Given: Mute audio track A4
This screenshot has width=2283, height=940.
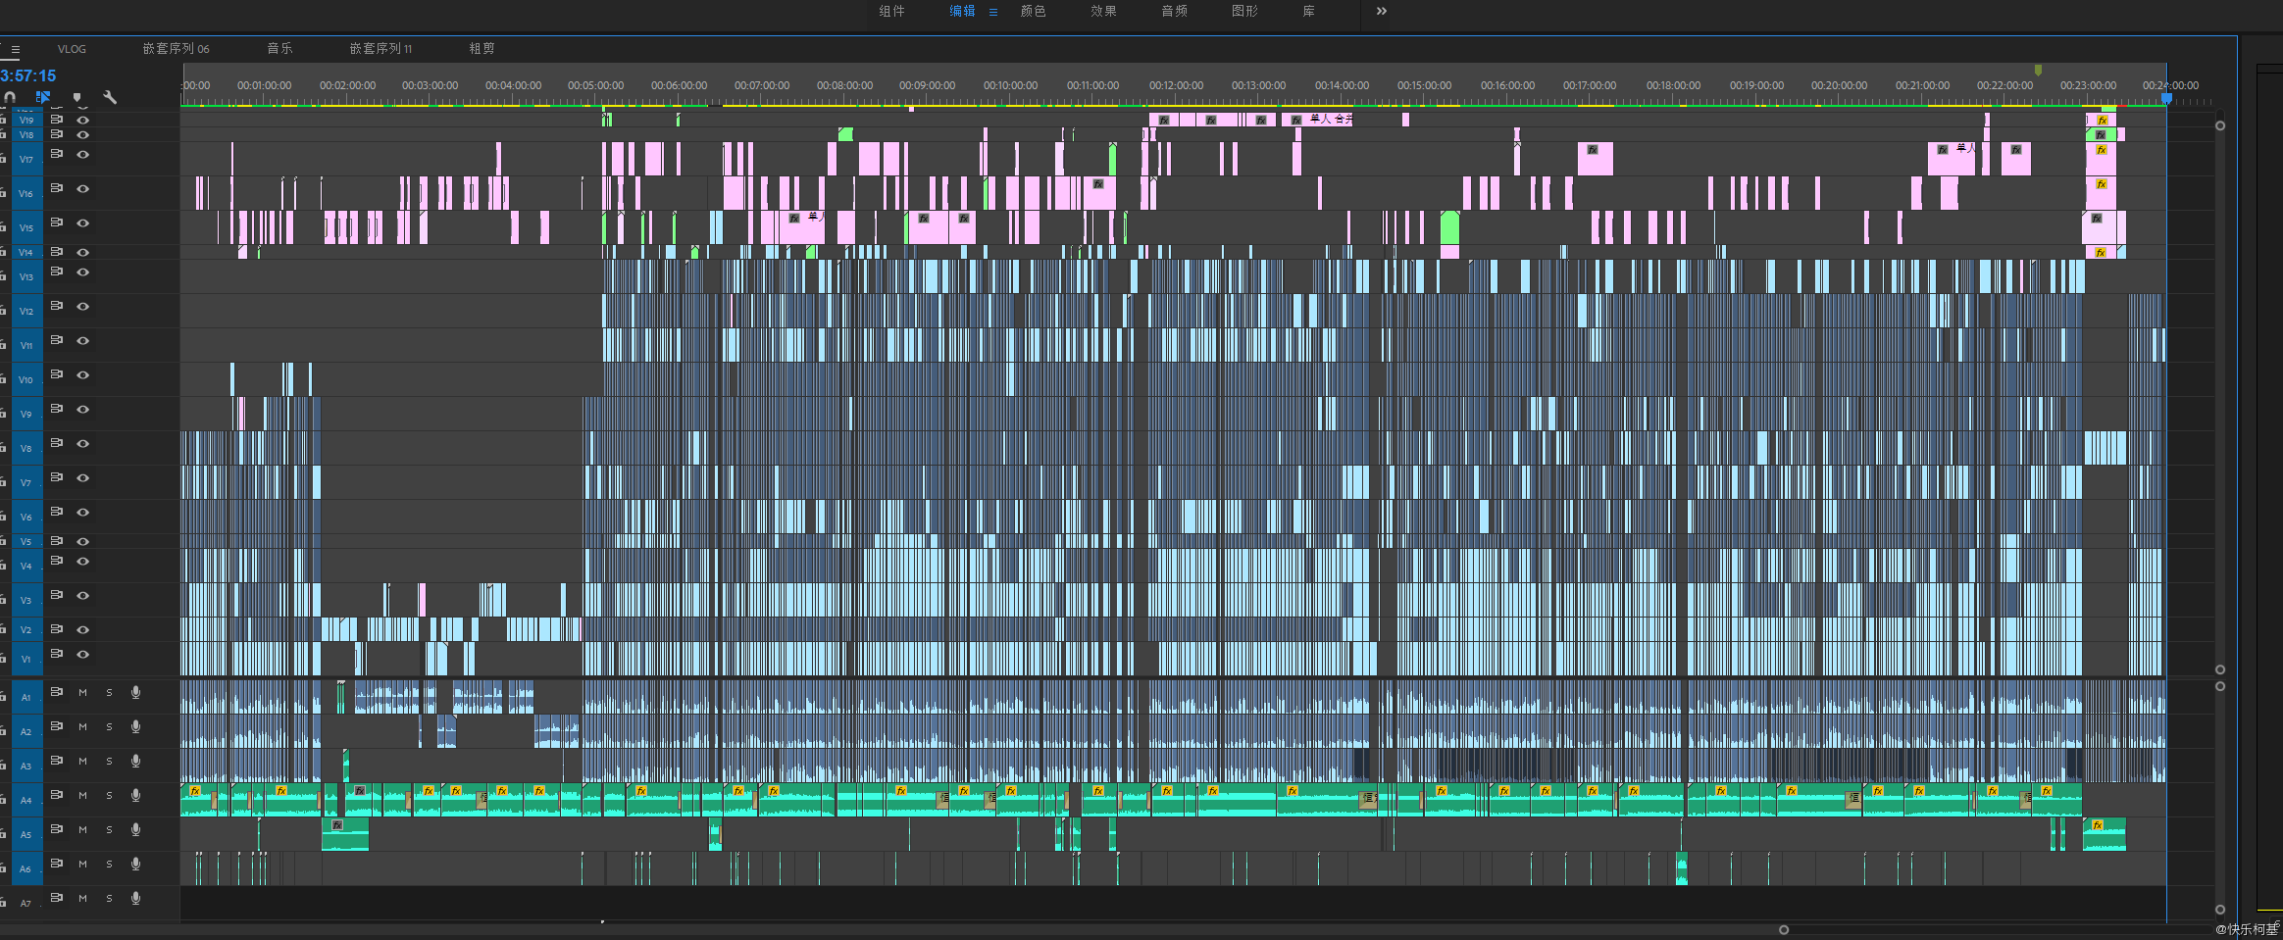Looking at the screenshot, I should (x=83, y=795).
